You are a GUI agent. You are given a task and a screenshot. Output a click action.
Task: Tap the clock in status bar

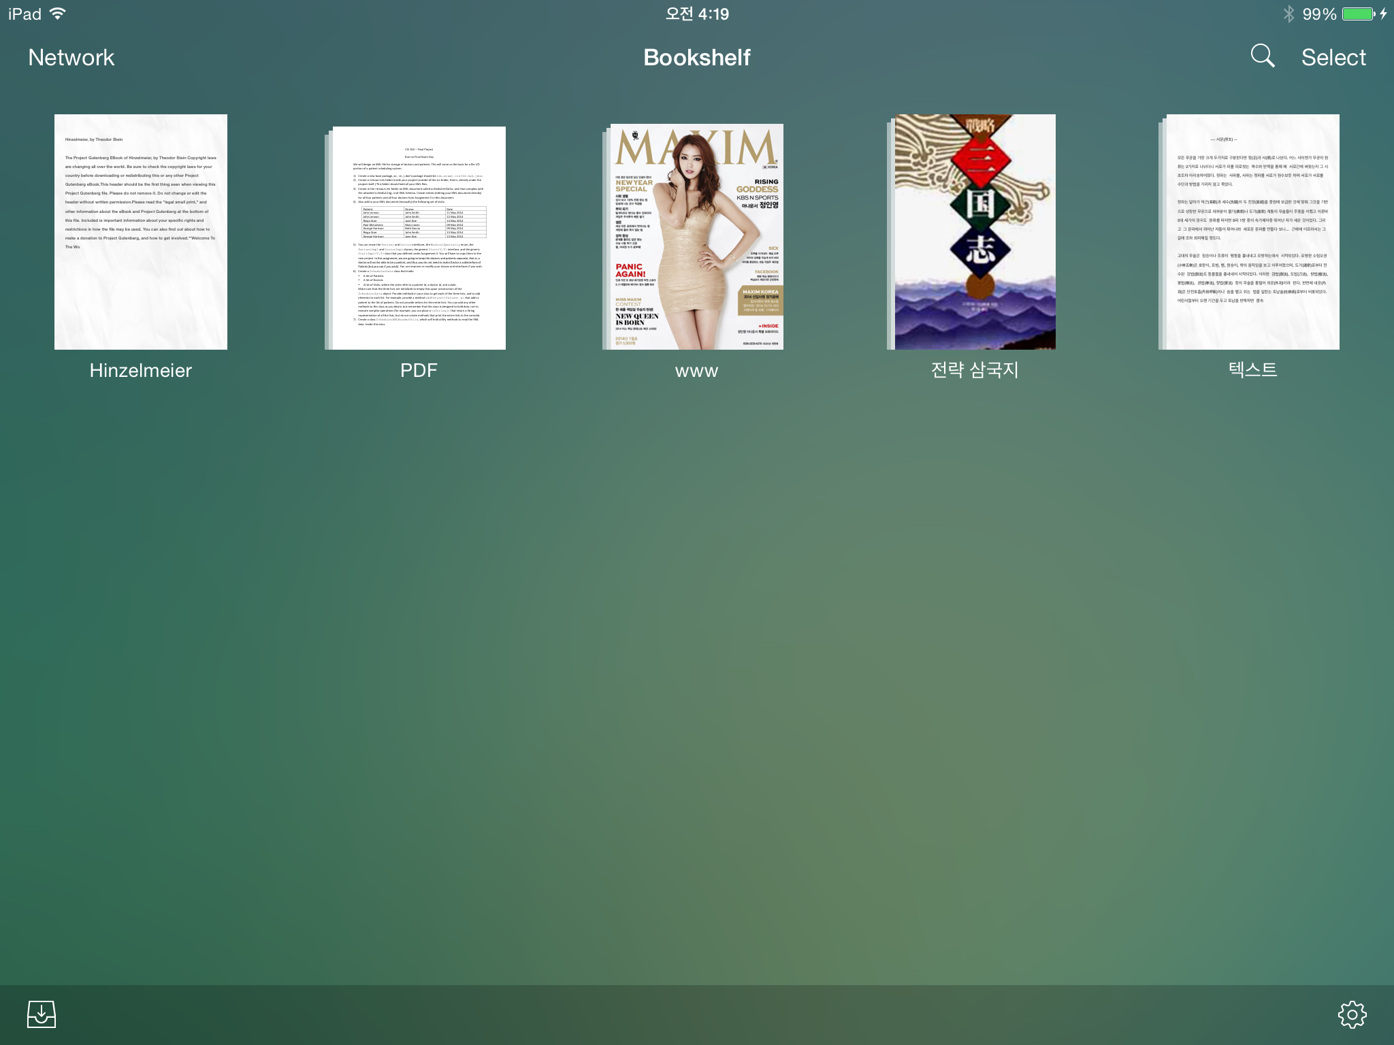coord(696,14)
